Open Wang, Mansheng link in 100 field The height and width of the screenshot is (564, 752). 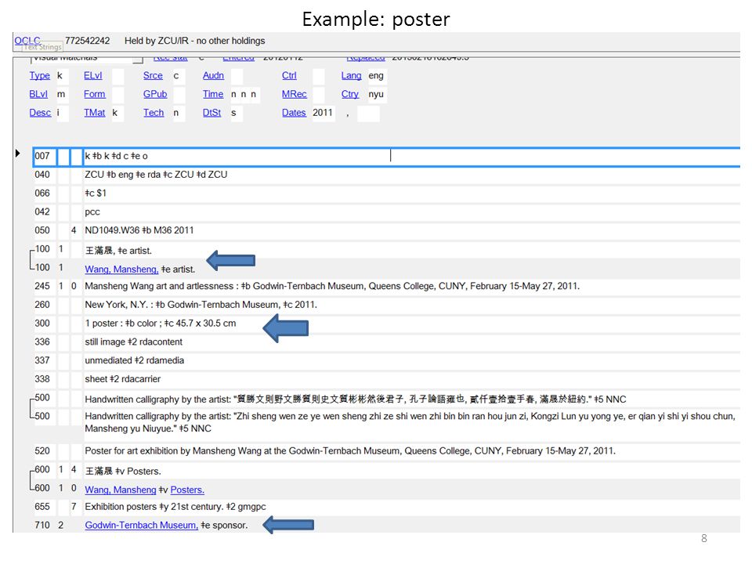121,269
